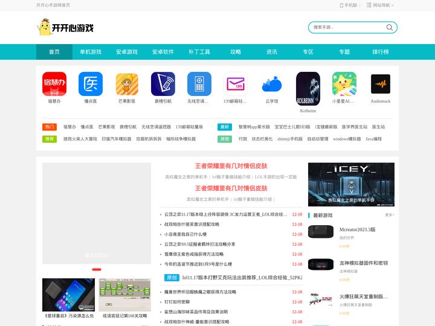Image resolution: width=435 pixels, height=326 pixels.
Task: Open the 专题 nav item
Action: (x=344, y=52)
